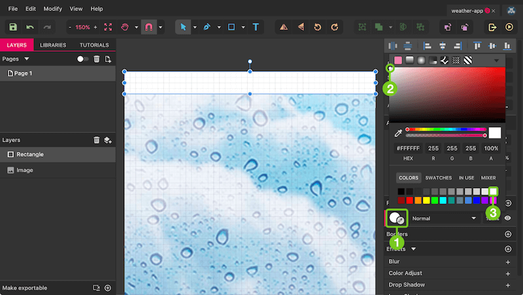Switch to the Swatches tab
The height and width of the screenshot is (295, 523).
pyautogui.click(x=438, y=178)
